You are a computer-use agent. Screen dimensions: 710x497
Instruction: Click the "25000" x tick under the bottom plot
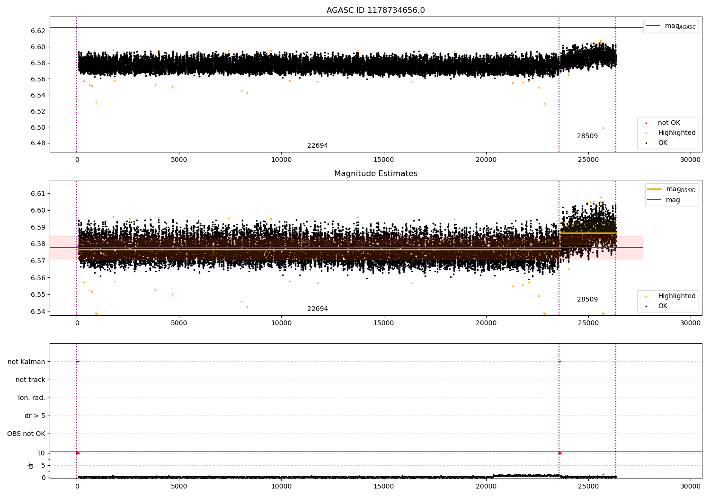pos(588,486)
